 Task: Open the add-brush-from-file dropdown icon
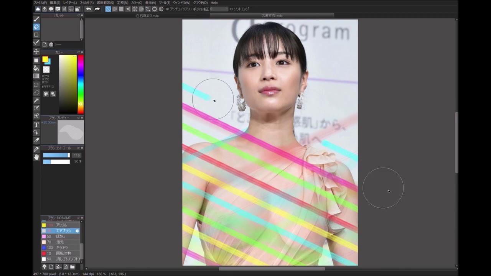coord(58,267)
